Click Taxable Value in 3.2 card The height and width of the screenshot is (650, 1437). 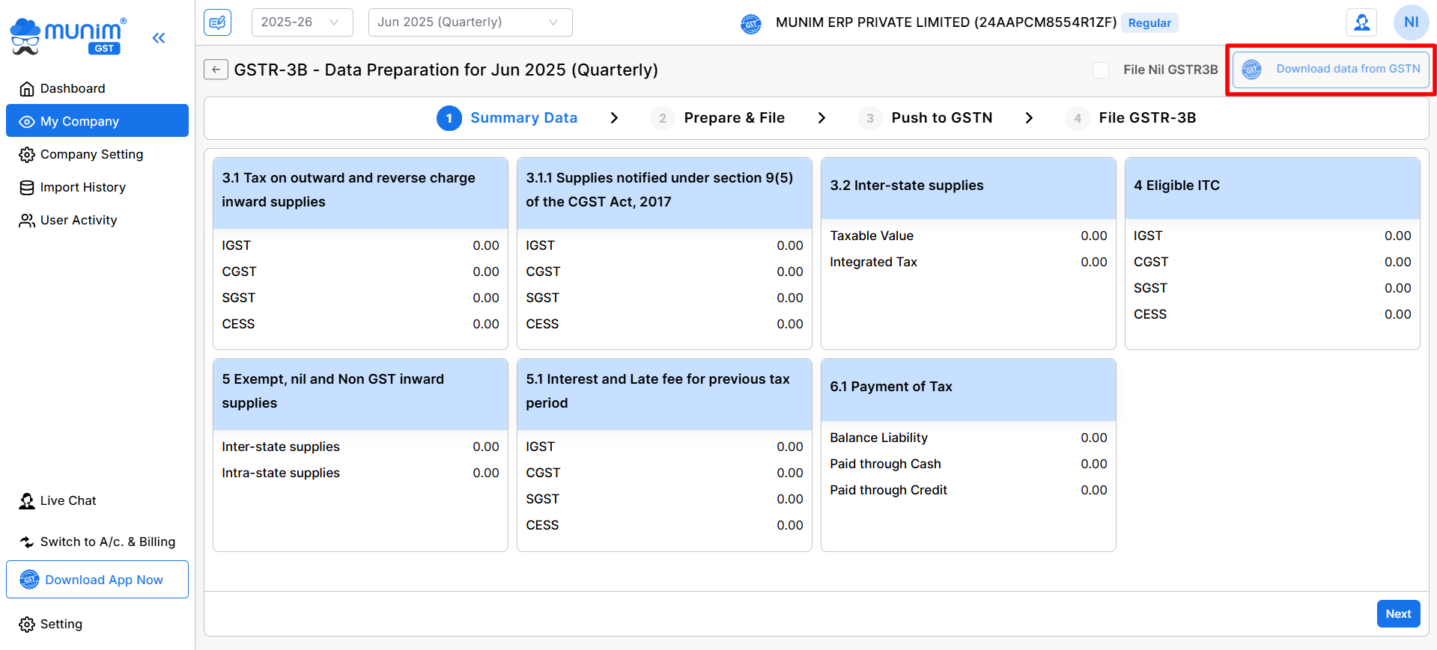872,236
